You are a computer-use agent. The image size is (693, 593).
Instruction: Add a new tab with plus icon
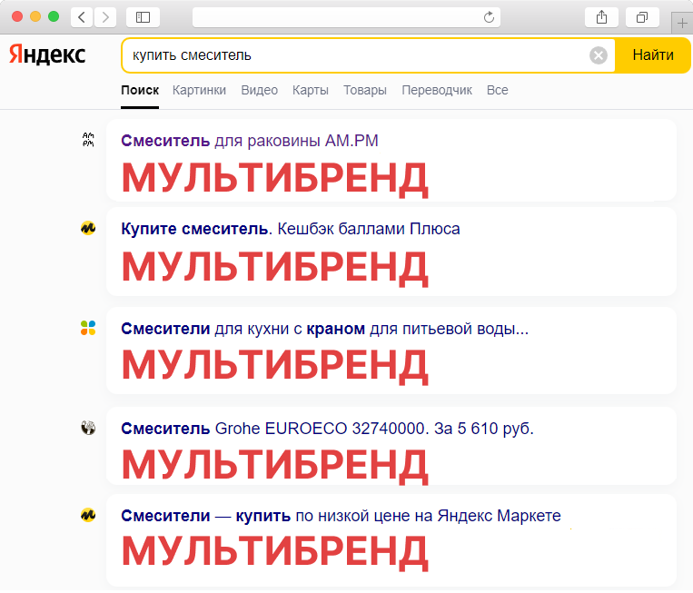point(682,23)
